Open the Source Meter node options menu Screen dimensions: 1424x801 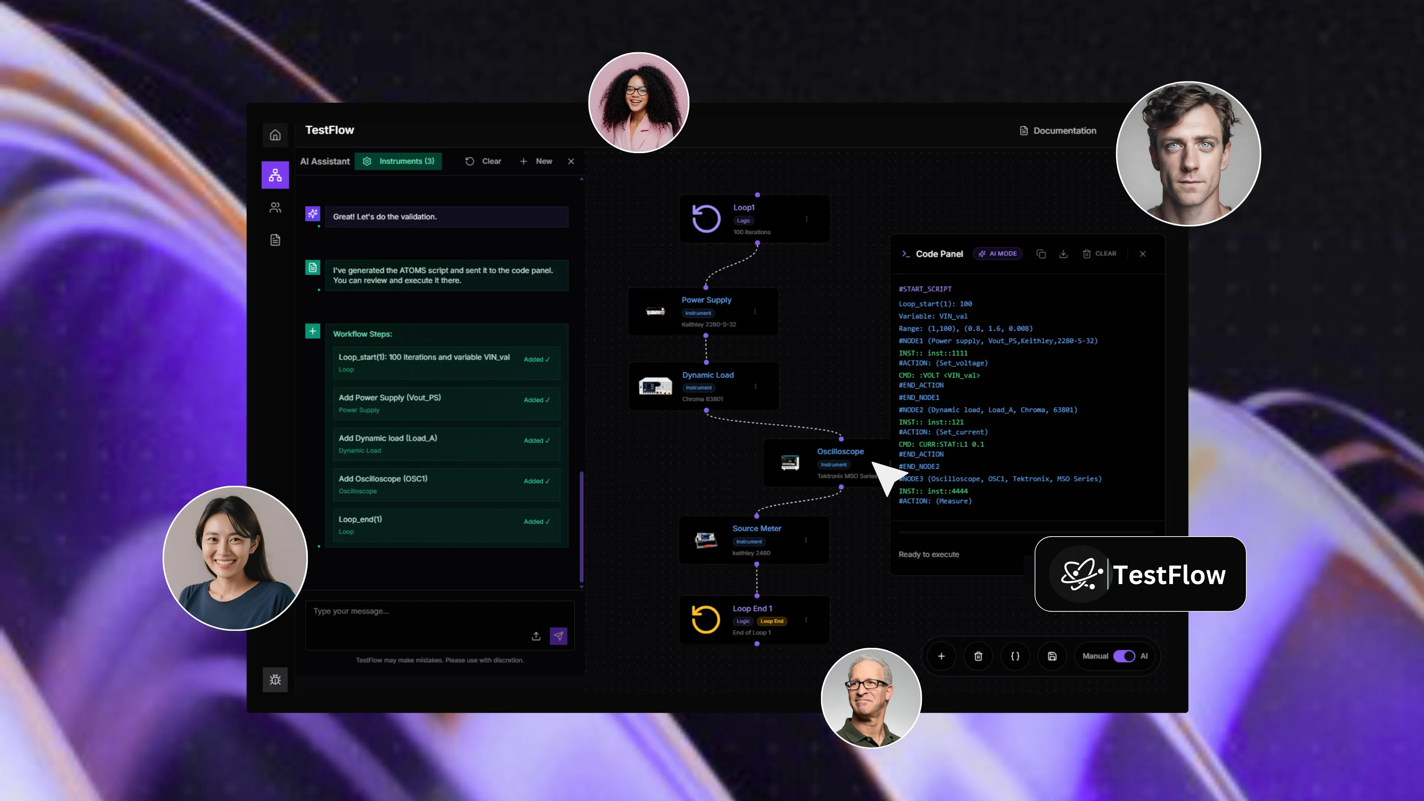click(806, 540)
